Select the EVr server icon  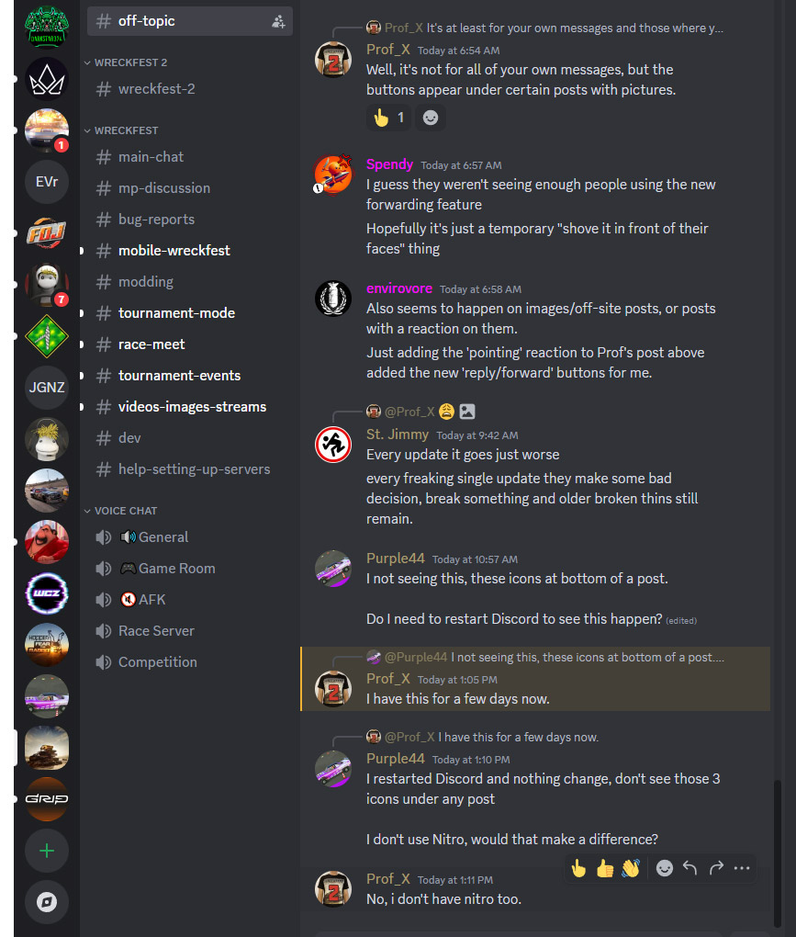point(47,182)
